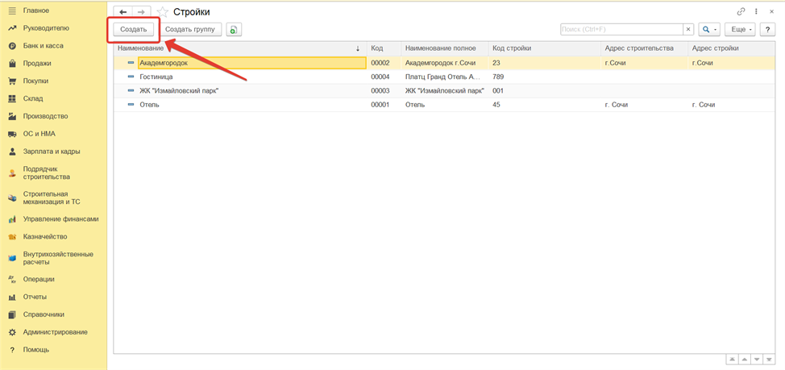785x370 pixels.
Task: Copy link using the chain icon
Action: (741, 12)
